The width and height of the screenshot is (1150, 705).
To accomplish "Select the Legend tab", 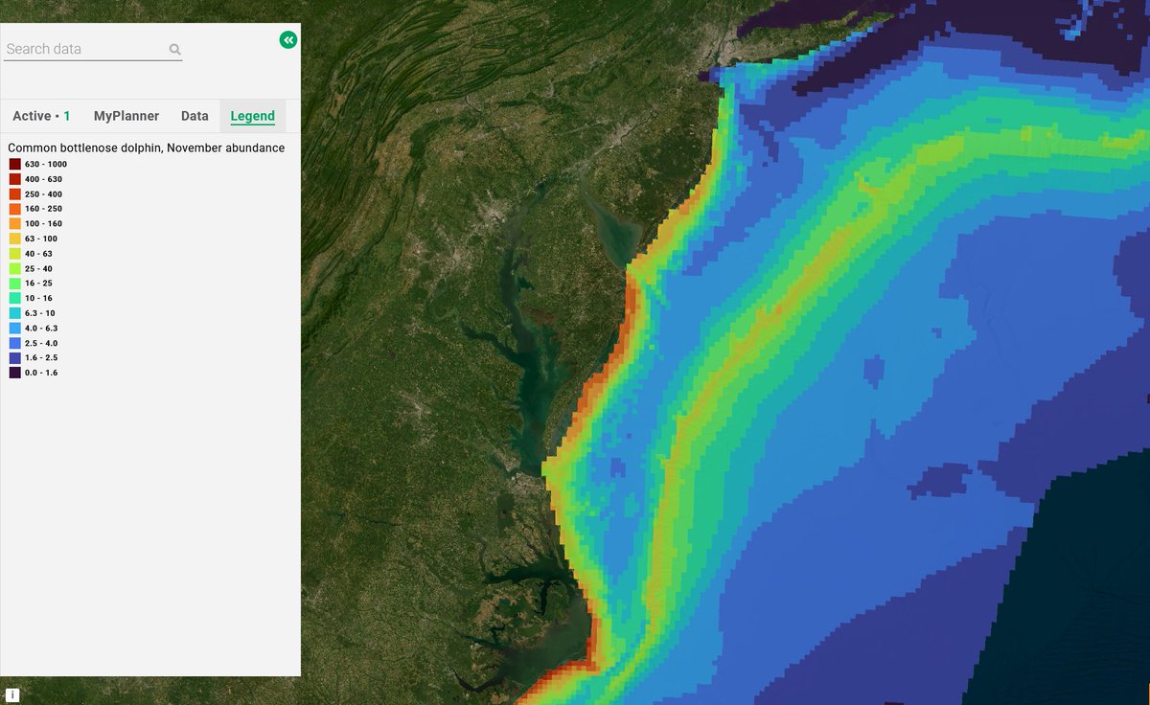I will click(x=251, y=115).
